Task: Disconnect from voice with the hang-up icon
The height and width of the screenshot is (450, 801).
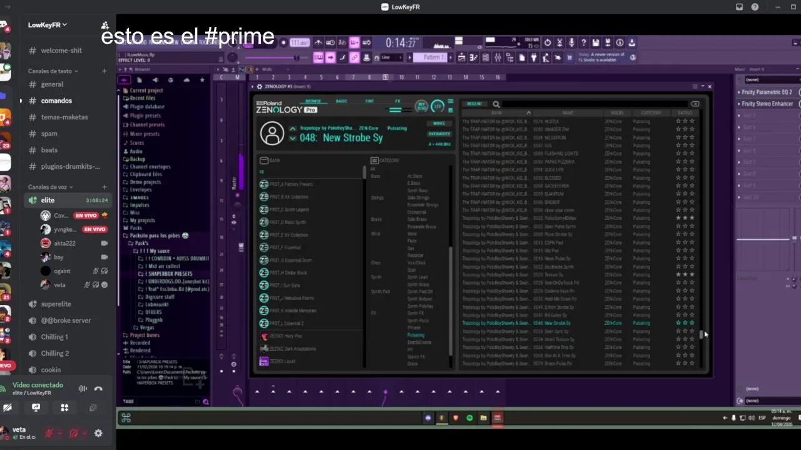Action: (98, 389)
